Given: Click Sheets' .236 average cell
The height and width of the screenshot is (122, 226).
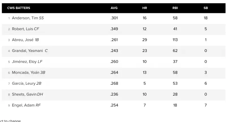Looking at the screenshot, I should coord(114,94).
